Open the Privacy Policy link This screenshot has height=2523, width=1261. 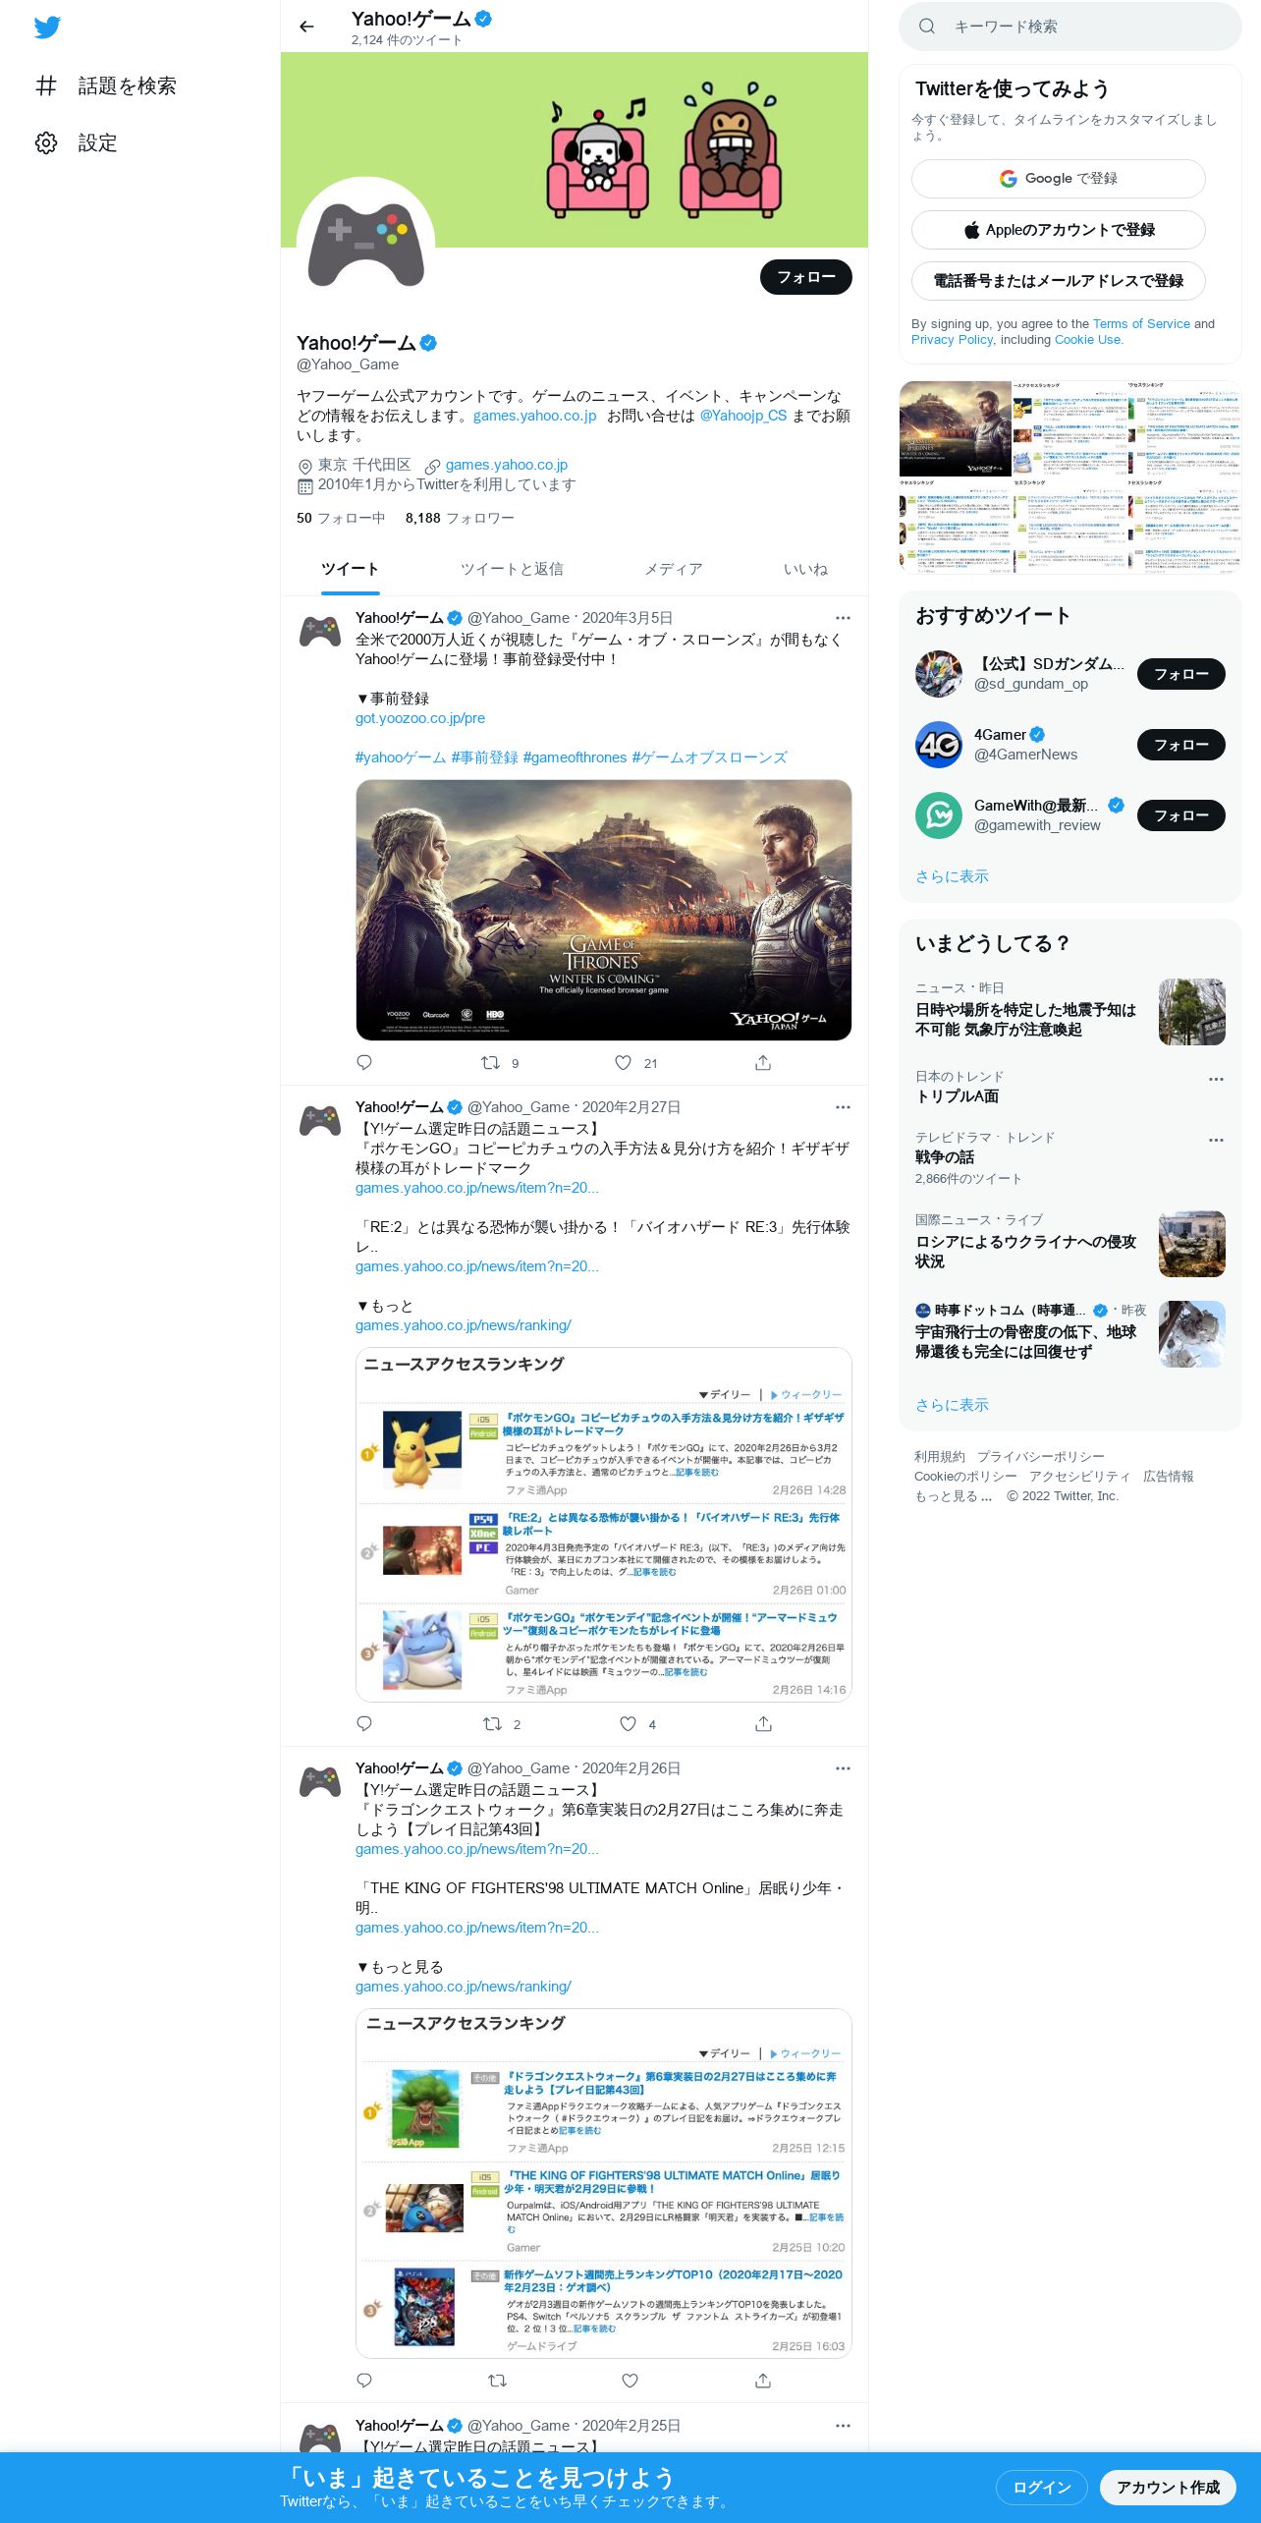point(952,340)
